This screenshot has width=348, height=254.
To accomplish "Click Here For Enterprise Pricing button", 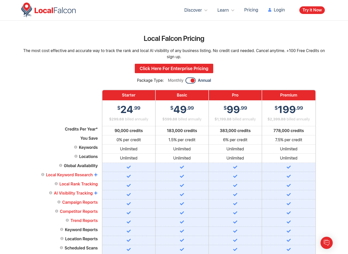I will [x=174, y=69].
